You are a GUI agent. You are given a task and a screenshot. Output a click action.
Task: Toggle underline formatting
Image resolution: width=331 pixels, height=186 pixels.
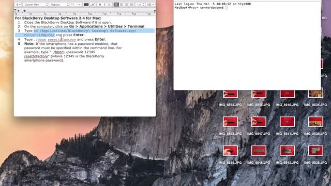[109, 5]
